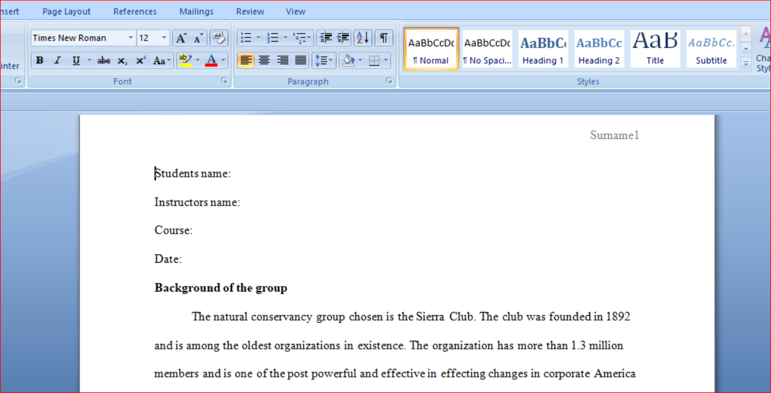771x393 pixels.
Task: Toggle Bold formatting
Action: point(40,60)
